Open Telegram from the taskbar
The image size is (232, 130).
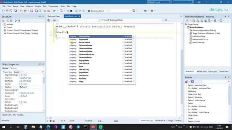click(x=78, y=127)
